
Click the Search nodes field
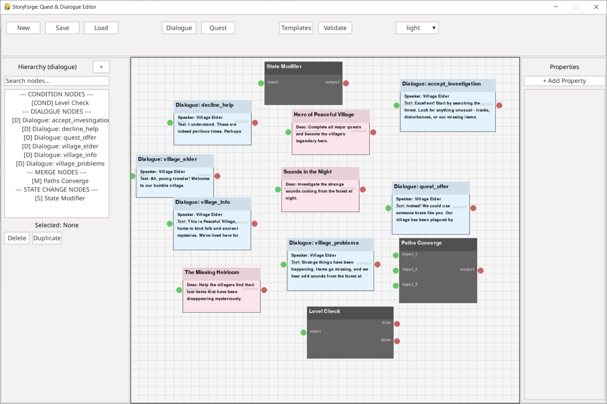point(57,81)
